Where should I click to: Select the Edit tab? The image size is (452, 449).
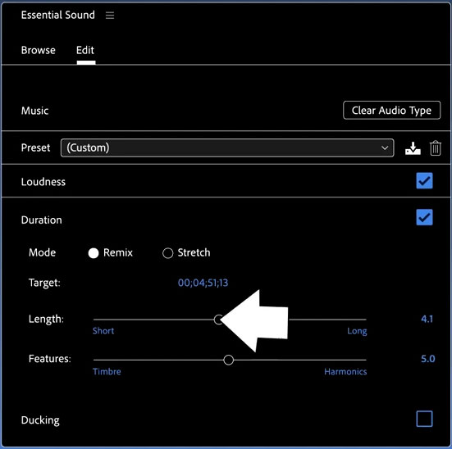click(x=85, y=50)
